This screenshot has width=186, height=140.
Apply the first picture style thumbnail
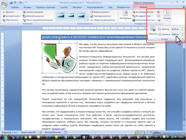tap(61, 15)
